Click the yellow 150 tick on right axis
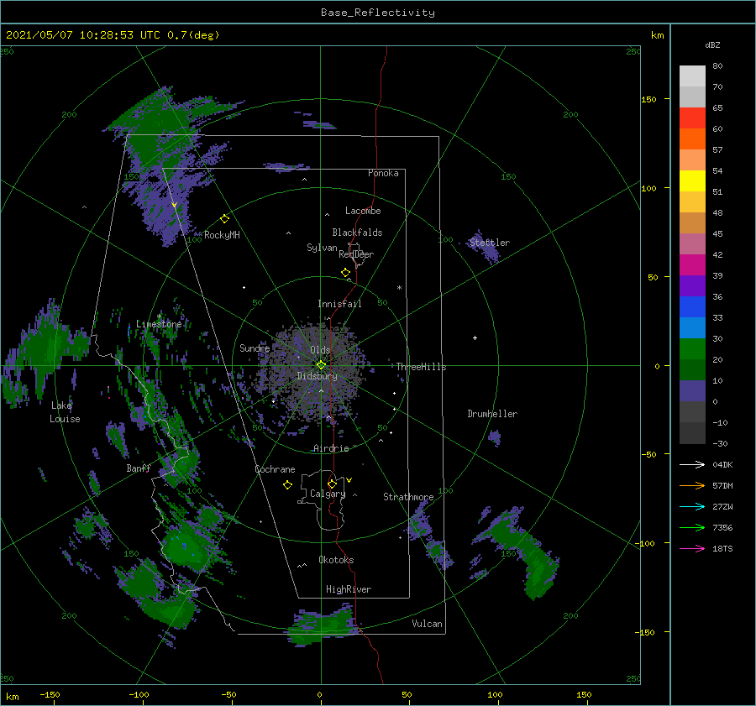The width and height of the screenshot is (756, 706). (649, 99)
